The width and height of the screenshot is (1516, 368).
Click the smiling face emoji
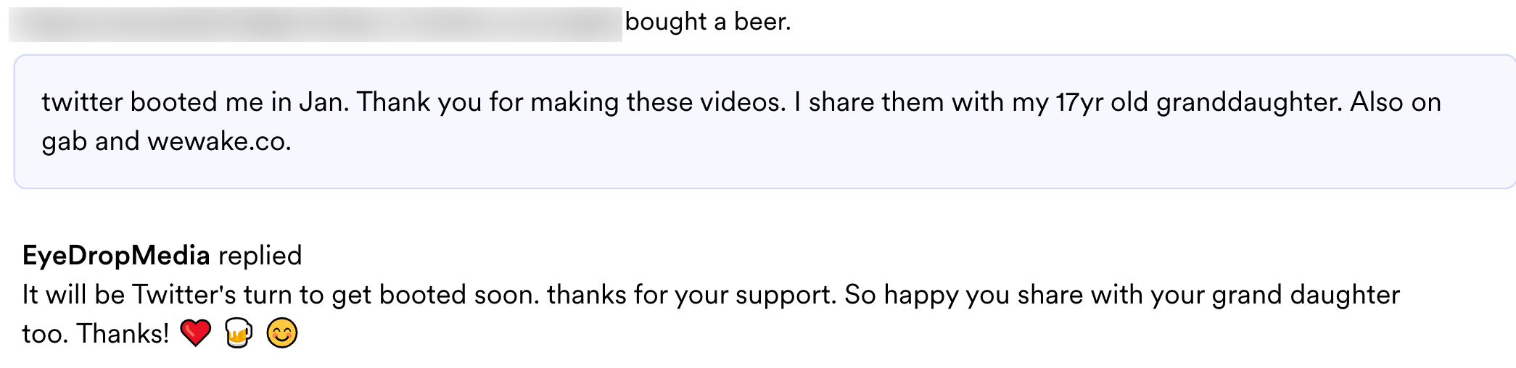[282, 333]
